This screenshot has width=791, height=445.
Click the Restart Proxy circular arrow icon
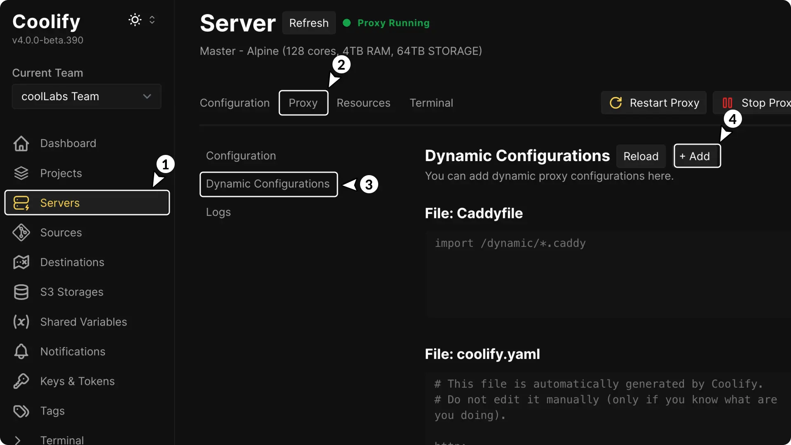tap(615, 103)
